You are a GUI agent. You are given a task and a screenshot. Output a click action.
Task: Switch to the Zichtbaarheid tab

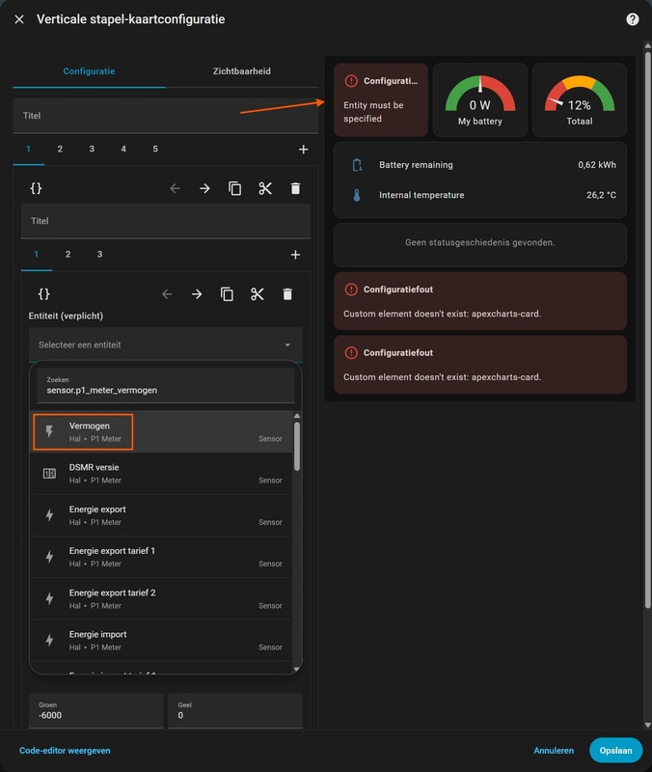241,71
